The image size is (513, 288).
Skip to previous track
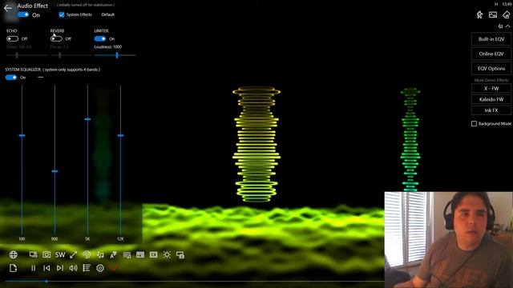pos(46,268)
